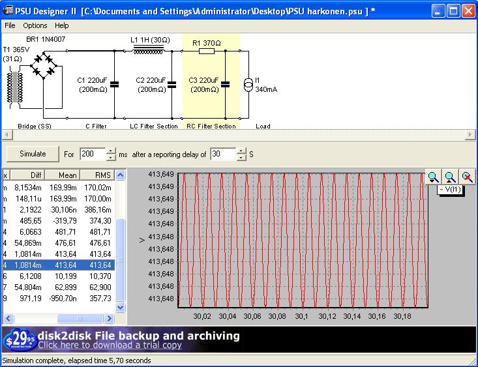Click the reporting delay input field
The width and height of the screenshot is (478, 367).
tap(222, 154)
